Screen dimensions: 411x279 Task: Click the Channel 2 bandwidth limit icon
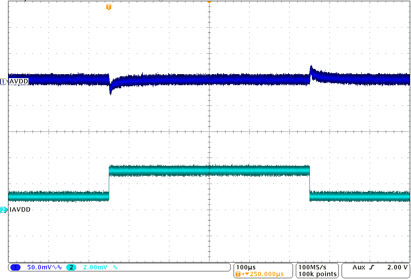coord(114,267)
